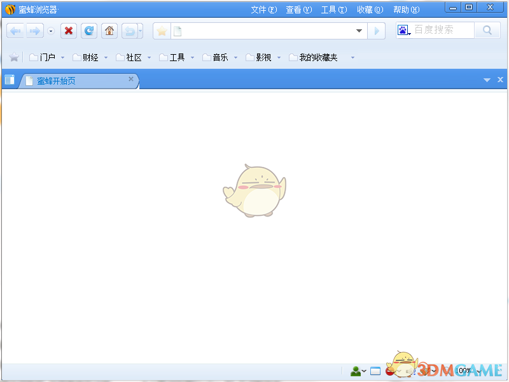The height and width of the screenshot is (382, 509).
Task: Select the 蜜蜂开始页 tab
Action: click(78, 81)
